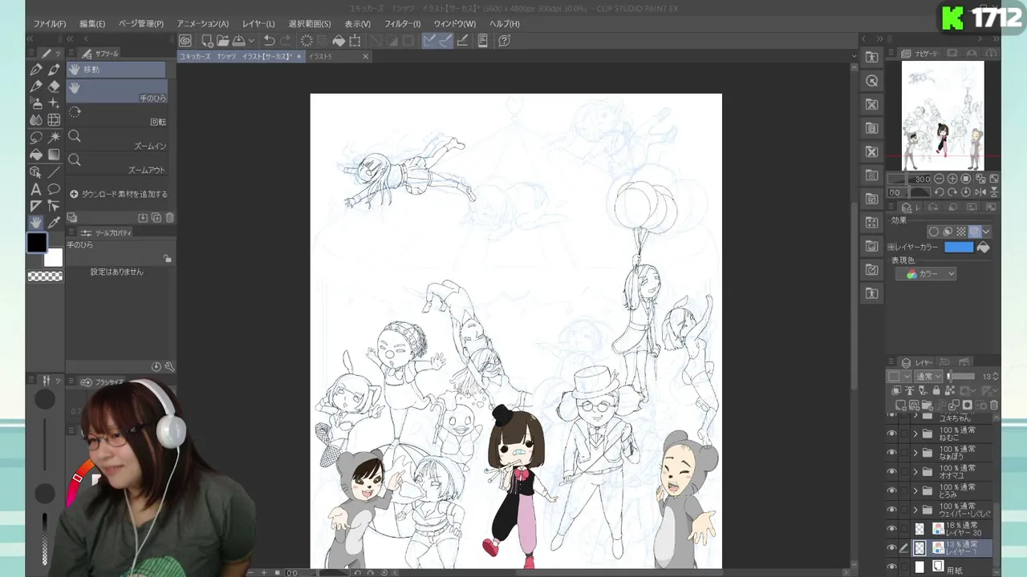Click ダウンロード素材を追加する button

(x=119, y=194)
